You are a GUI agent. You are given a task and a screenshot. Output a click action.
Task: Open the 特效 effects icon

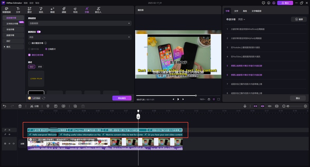point(75,10)
